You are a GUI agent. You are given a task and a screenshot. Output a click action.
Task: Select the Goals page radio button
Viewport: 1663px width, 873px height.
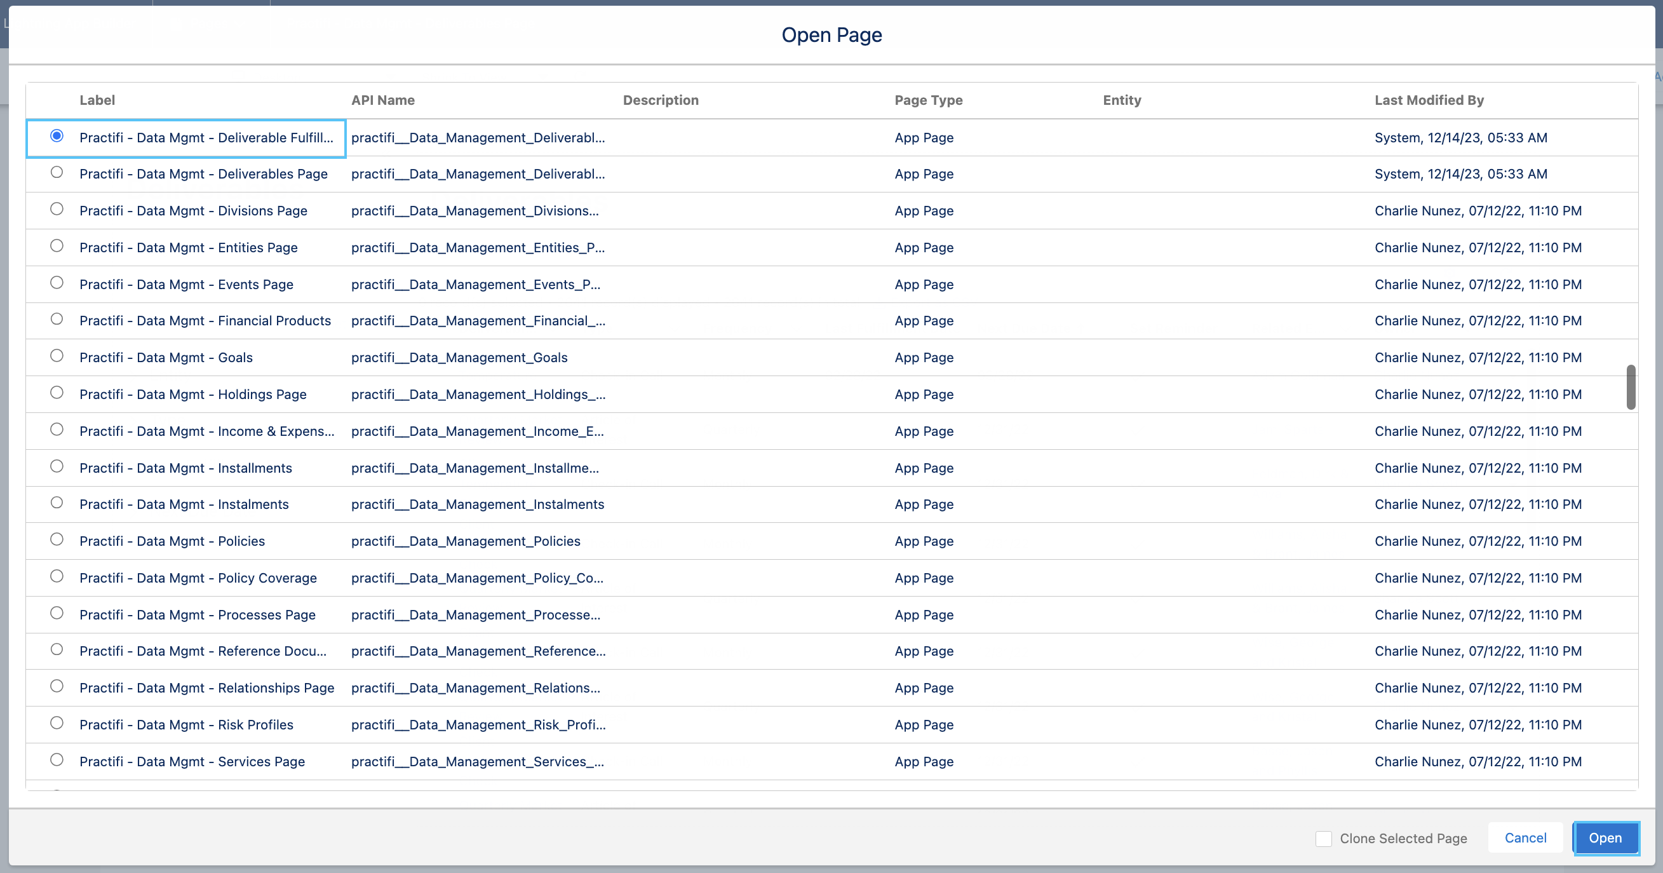coord(57,356)
